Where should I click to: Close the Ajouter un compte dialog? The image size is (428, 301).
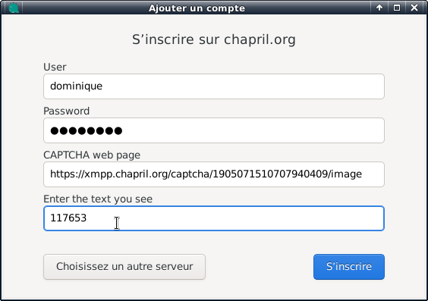point(414,8)
